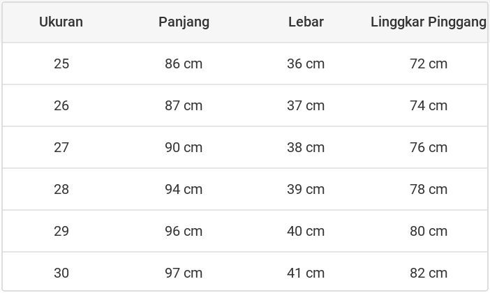
Task: Click the 41 cm width cell
Action: [x=306, y=273]
